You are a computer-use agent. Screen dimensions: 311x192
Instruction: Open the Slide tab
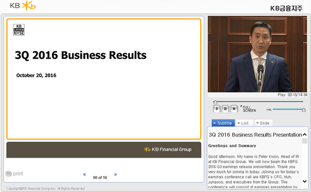pos(264,123)
